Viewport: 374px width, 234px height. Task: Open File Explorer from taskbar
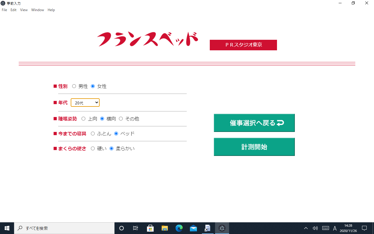coord(165,228)
